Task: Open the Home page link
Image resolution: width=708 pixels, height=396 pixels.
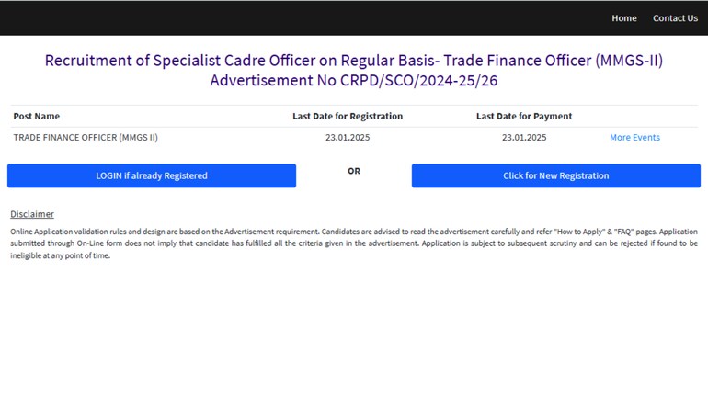Action: pyautogui.click(x=624, y=18)
